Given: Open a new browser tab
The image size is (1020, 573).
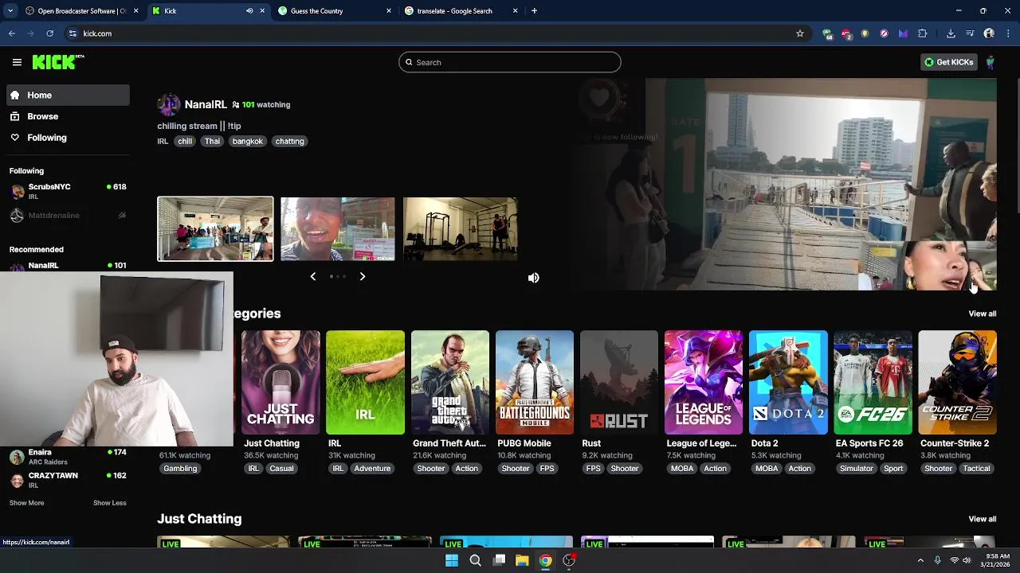Looking at the screenshot, I should [534, 11].
